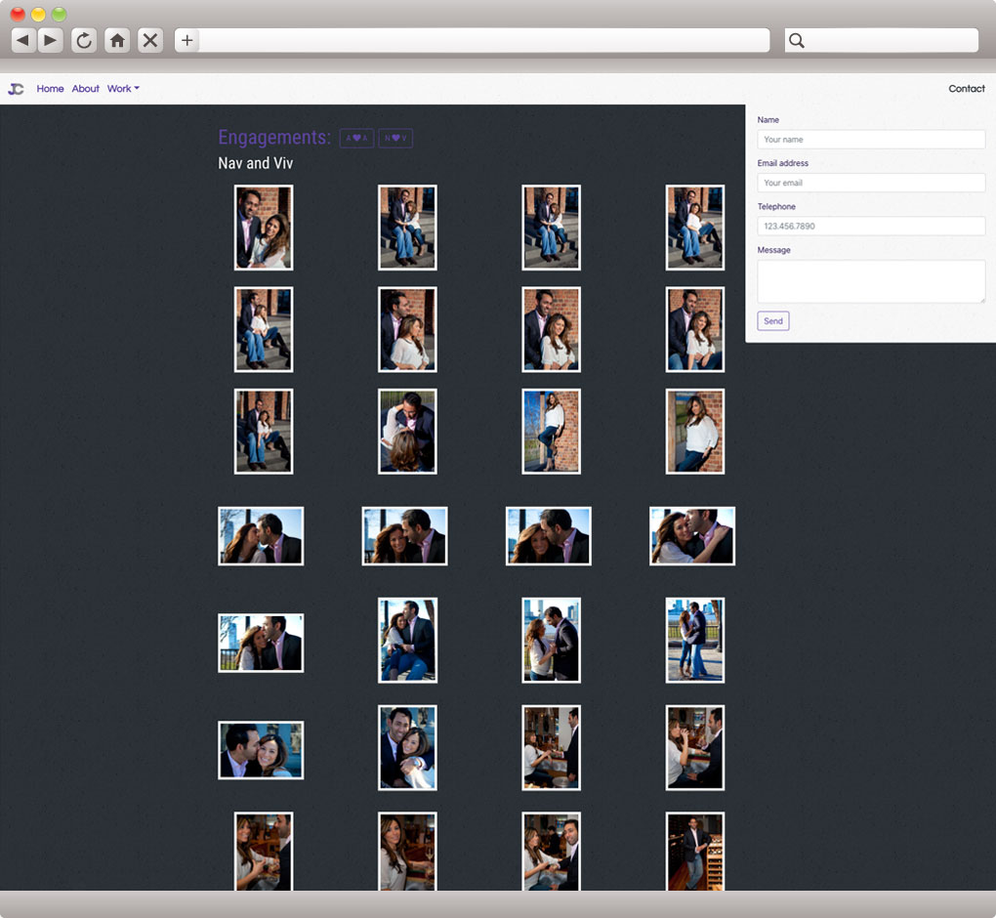996x918 pixels.
Task: Click inside the Message text area
Action: pyautogui.click(x=870, y=281)
